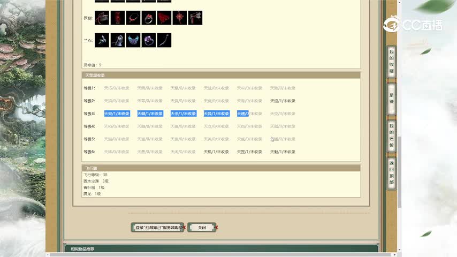
Task: Click the silver belt icon ending 罗刹 row
Action: click(x=195, y=18)
